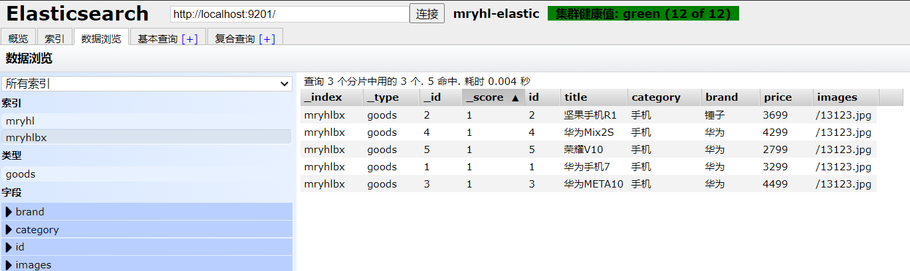
Task: Expand the brand field filter
Action: (x=146, y=212)
